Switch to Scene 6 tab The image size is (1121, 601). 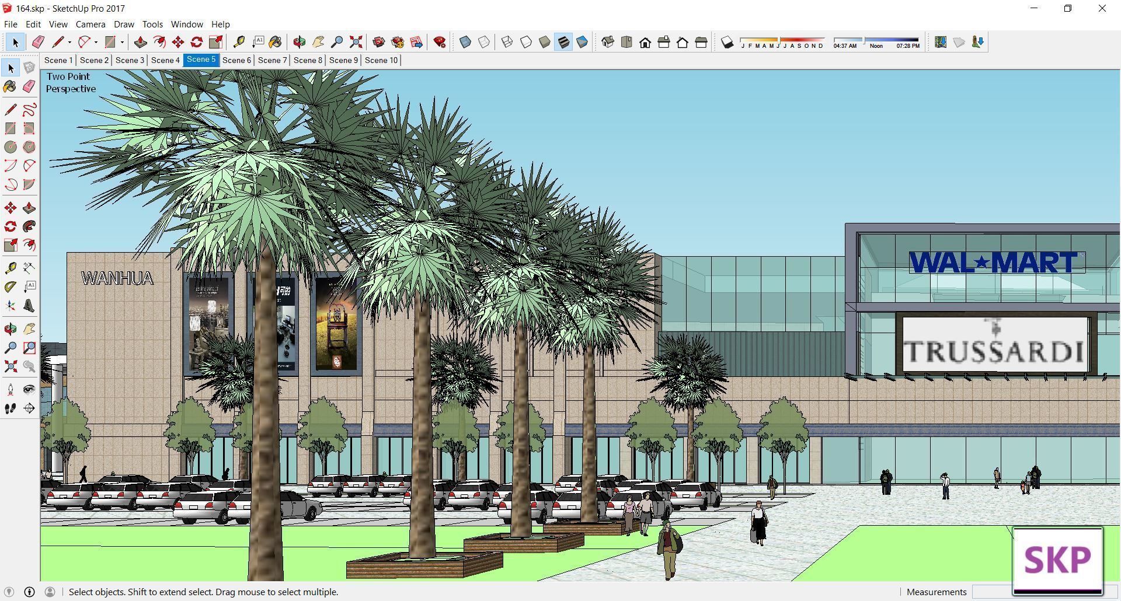236,60
